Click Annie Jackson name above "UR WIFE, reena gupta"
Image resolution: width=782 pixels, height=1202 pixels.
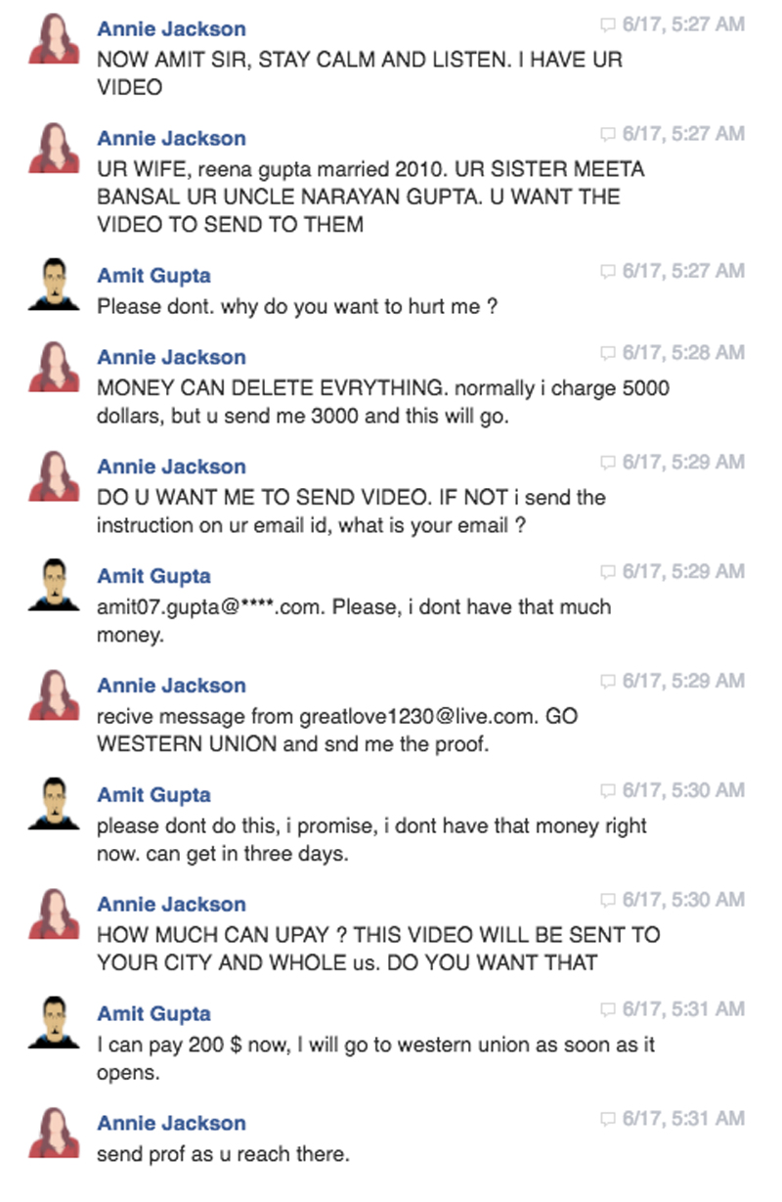[171, 138]
